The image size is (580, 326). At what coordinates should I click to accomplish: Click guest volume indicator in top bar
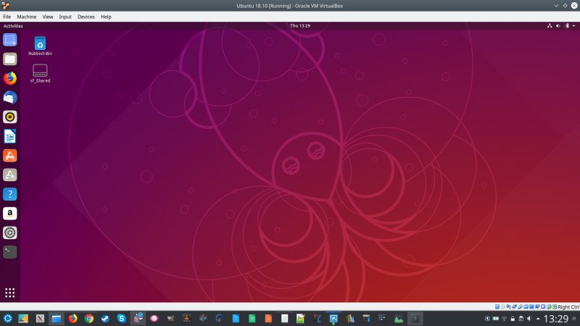pos(558,26)
